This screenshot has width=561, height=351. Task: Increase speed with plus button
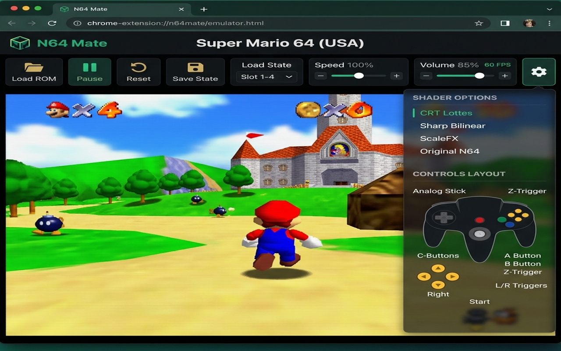[x=397, y=76]
